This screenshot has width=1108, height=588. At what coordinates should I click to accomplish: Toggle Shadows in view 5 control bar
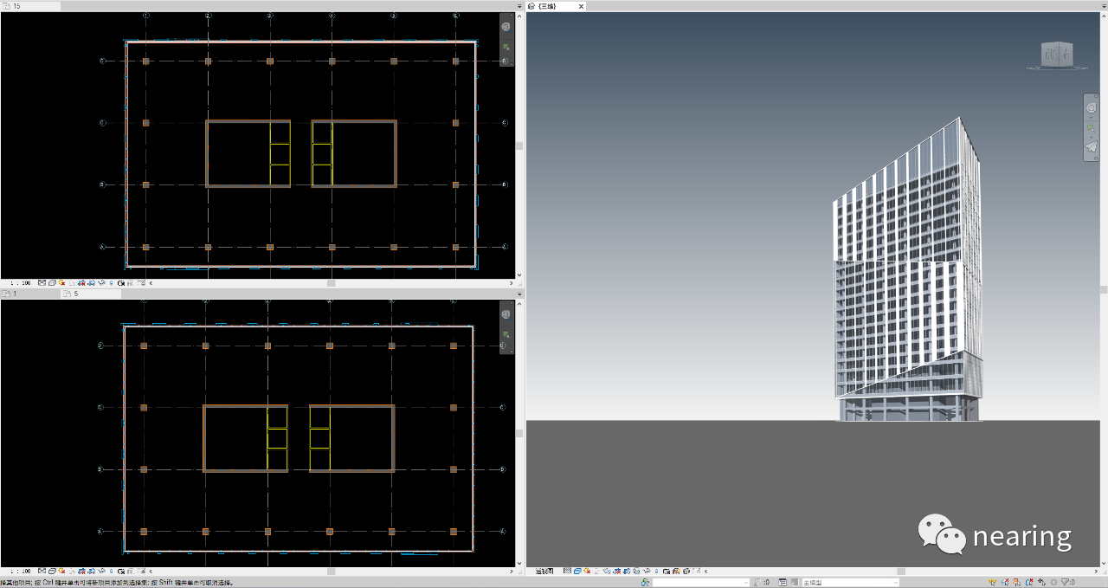tap(72, 572)
